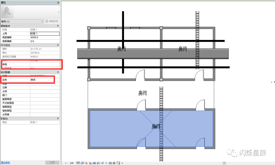Toggle the Shadows icon in view bar
275x165 pixels.
tap(90, 163)
